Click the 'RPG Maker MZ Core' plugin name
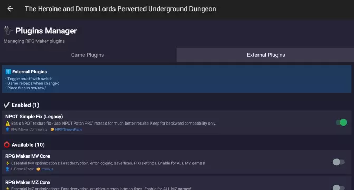This screenshot has height=190, width=354. point(27,182)
